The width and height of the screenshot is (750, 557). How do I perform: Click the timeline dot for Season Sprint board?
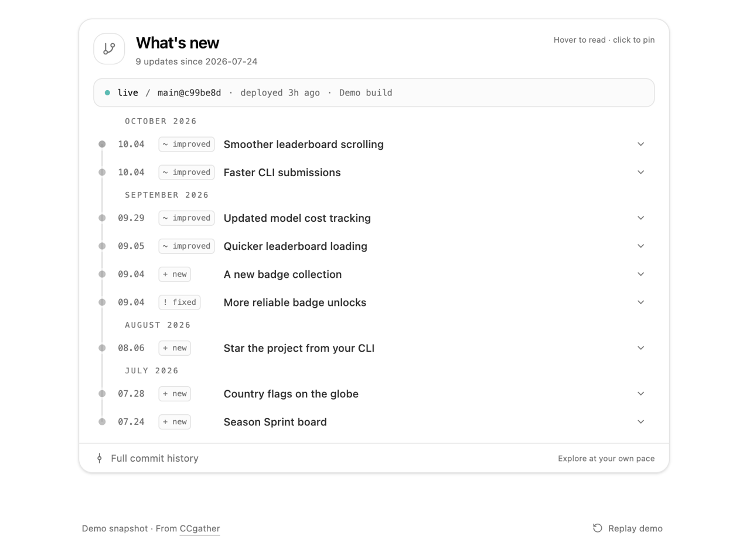tap(102, 421)
